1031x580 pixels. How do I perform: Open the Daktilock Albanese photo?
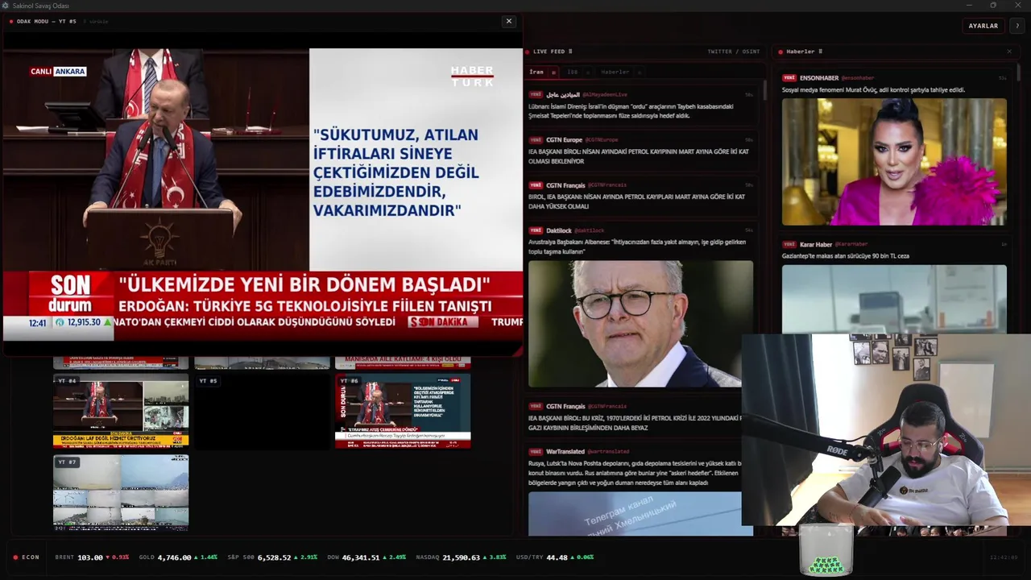[x=640, y=324]
